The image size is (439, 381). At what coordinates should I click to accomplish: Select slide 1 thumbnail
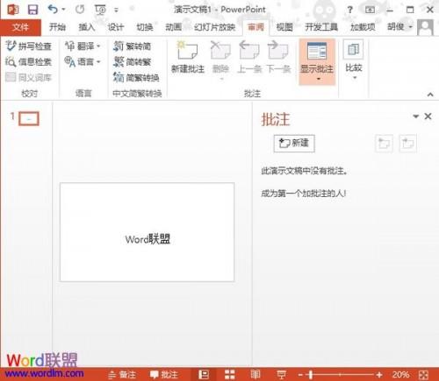(29, 118)
